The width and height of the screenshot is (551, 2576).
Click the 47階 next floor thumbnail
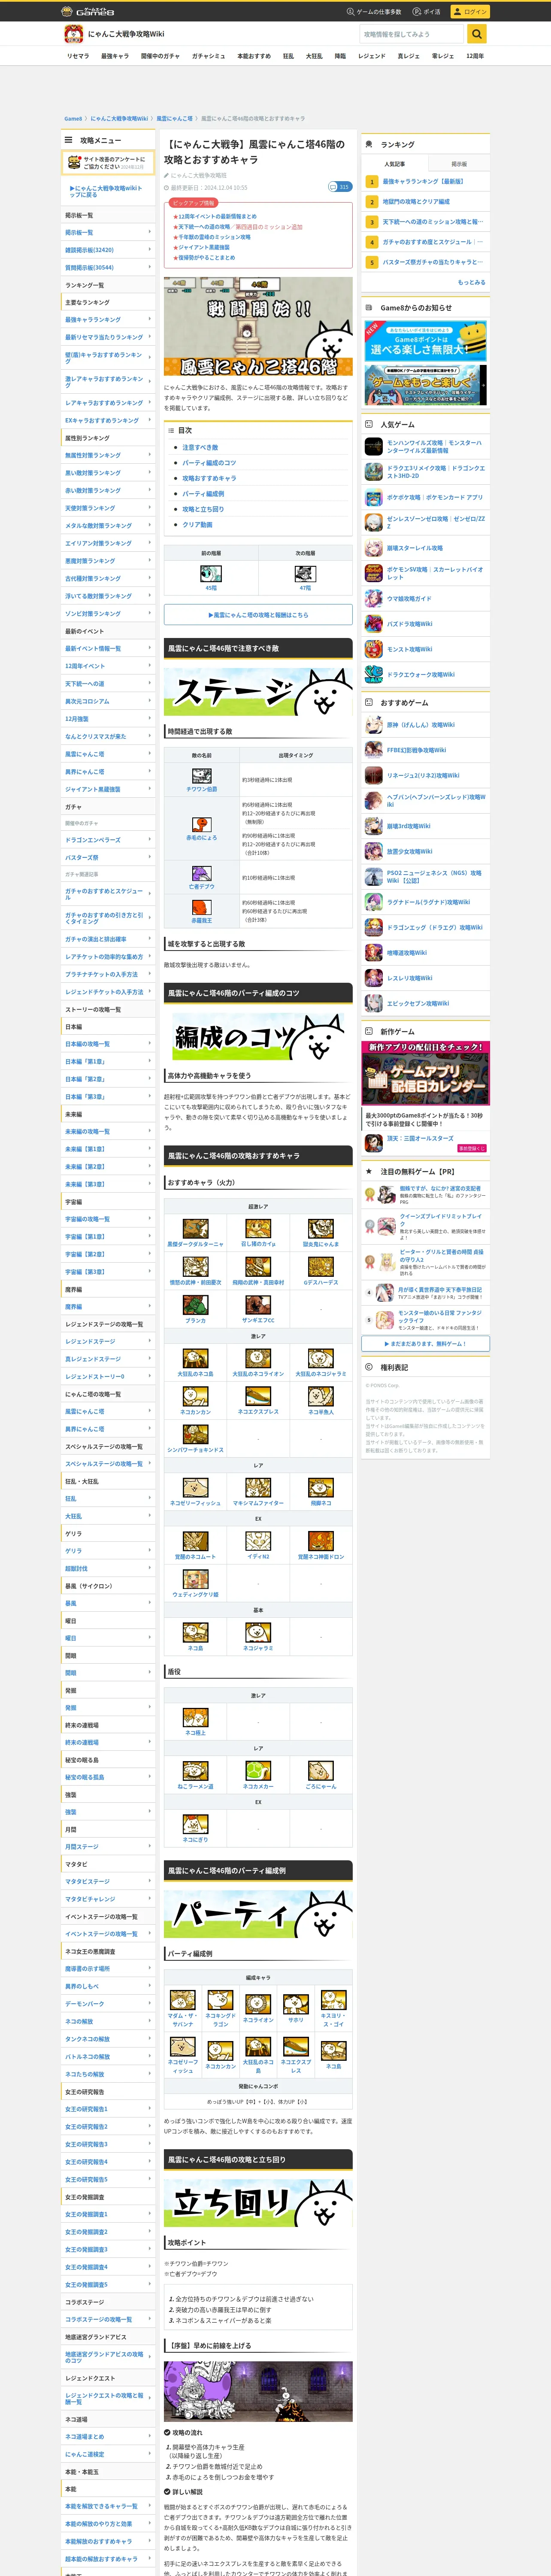[x=305, y=574]
